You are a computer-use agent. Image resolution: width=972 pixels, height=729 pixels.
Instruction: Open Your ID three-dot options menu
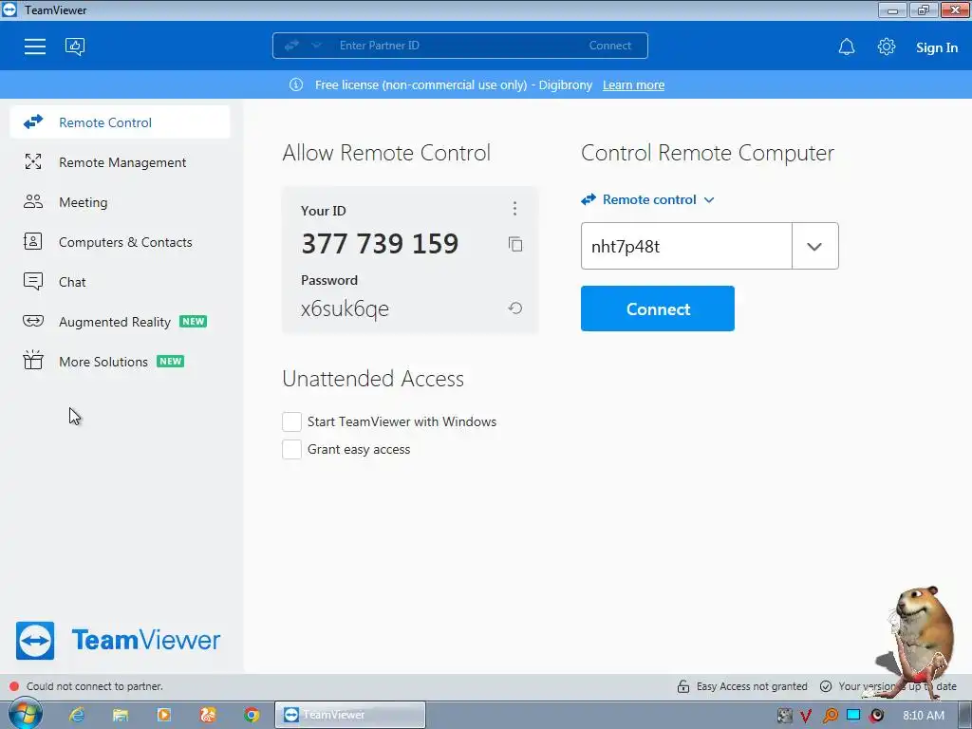(x=514, y=208)
